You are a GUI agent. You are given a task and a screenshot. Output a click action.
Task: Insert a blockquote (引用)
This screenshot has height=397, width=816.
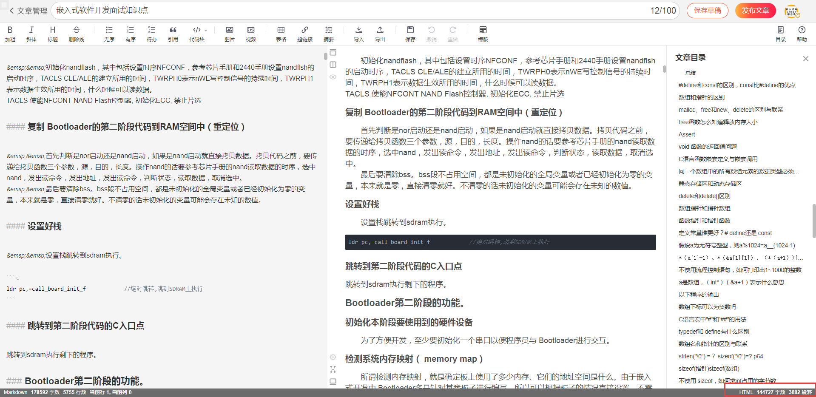pos(173,34)
